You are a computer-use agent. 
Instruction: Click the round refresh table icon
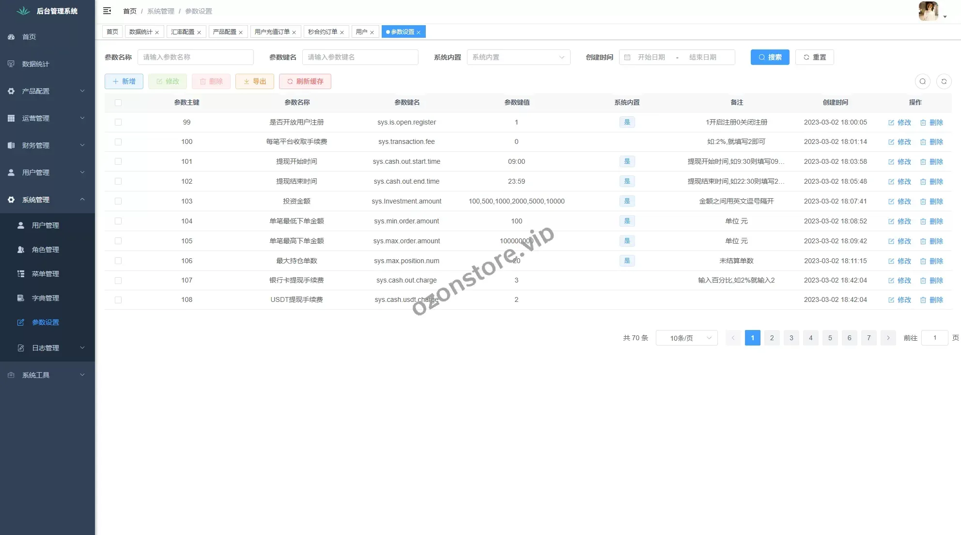click(x=944, y=81)
